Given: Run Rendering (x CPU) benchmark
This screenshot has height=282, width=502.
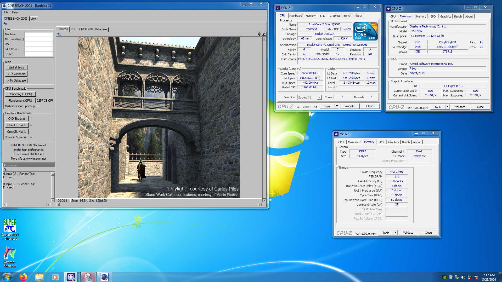Looking at the screenshot, I should [x=20, y=101].
